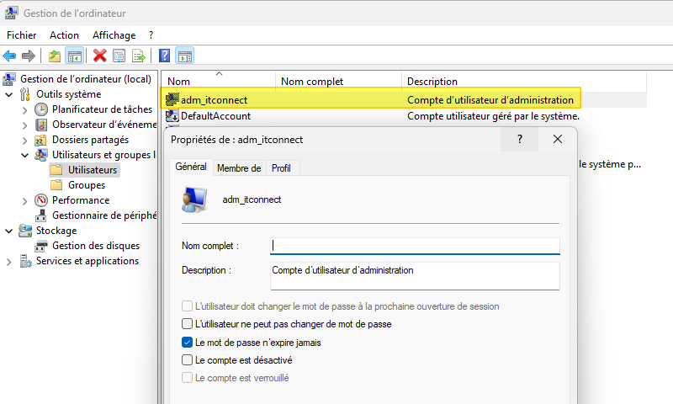Open the Affichage menu

(114, 35)
